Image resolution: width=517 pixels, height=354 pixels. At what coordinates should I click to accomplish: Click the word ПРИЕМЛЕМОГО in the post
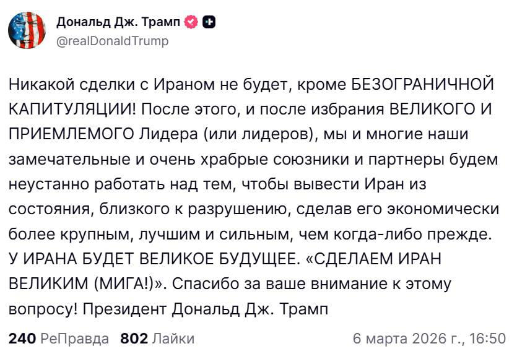click(x=72, y=134)
